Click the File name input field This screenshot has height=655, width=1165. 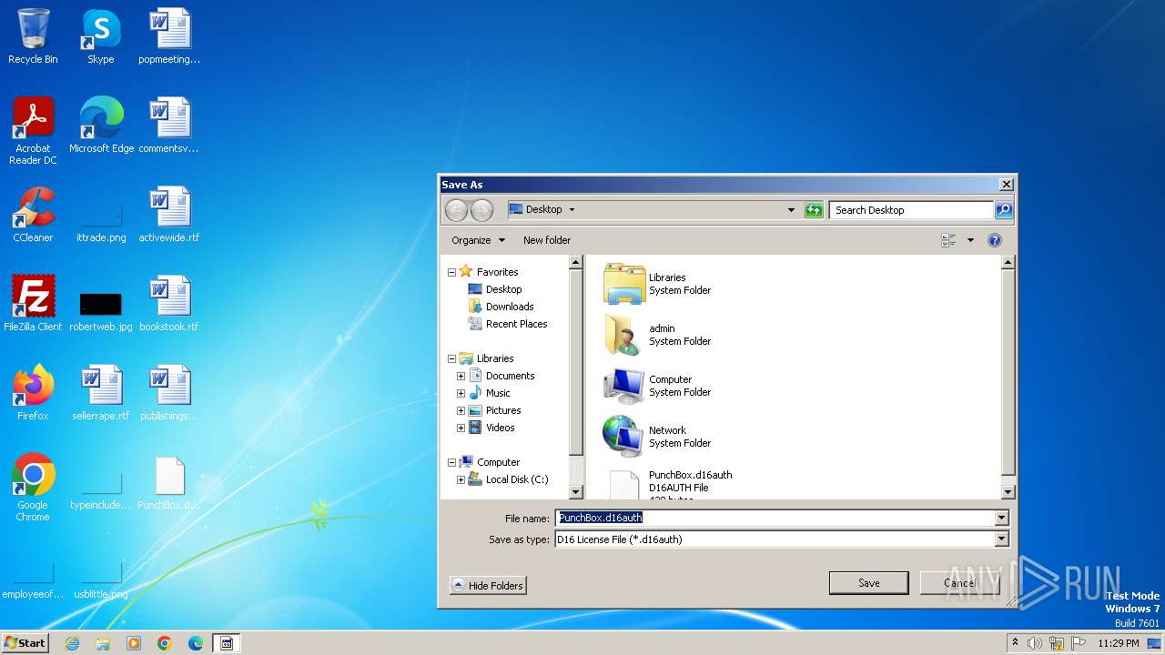click(775, 519)
